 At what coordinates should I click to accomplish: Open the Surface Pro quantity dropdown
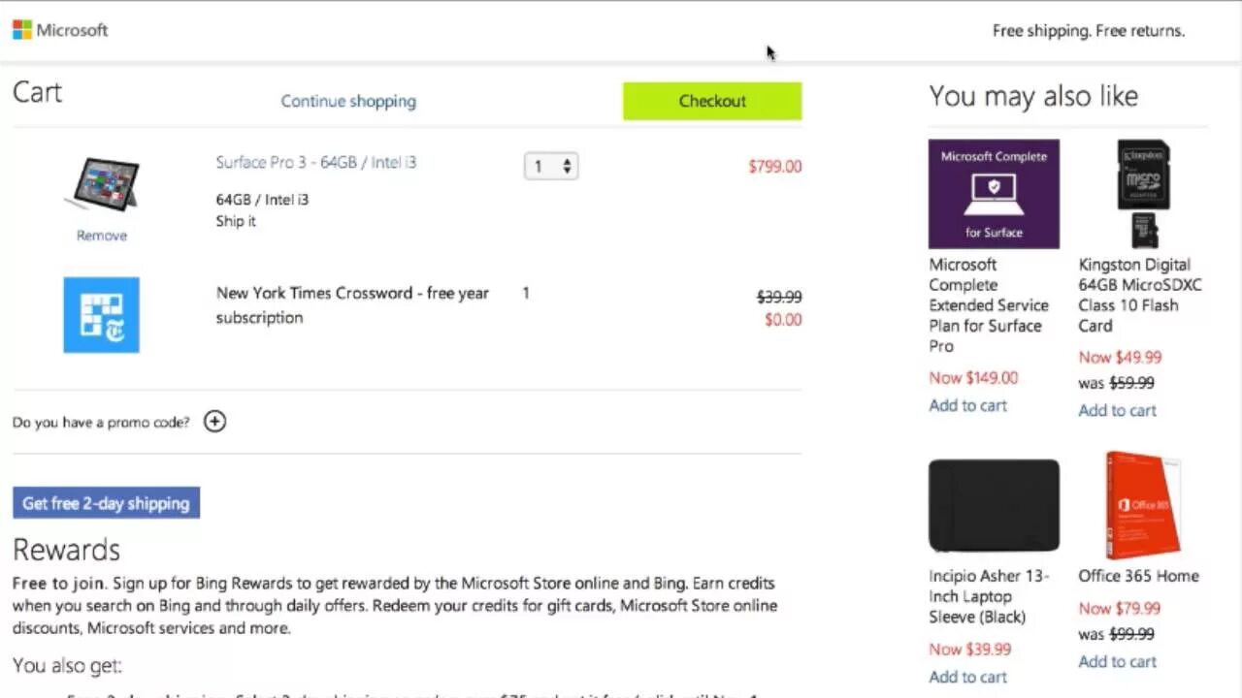coord(550,166)
